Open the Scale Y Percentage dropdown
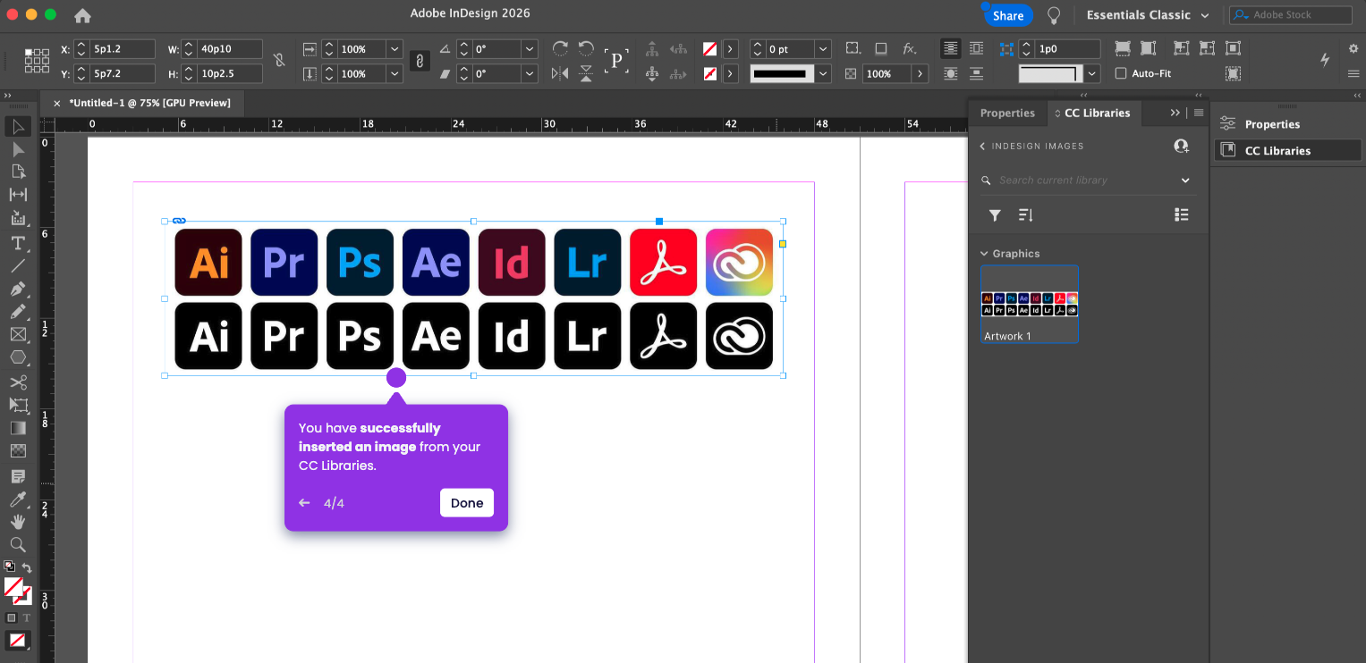The image size is (1366, 663). [x=395, y=74]
